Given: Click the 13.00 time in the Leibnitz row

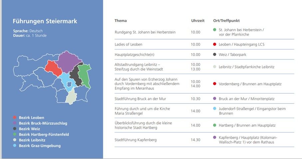Looking at the screenshot, I should pyautogui.click(x=195, y=69).
